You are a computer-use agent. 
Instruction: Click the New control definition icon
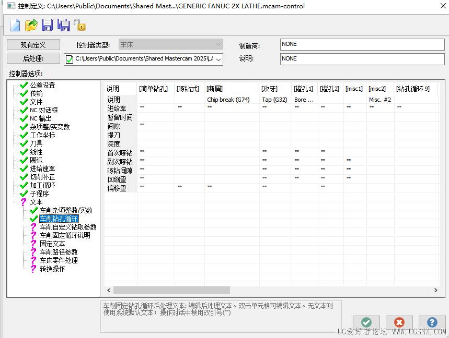tap(15, 25)
